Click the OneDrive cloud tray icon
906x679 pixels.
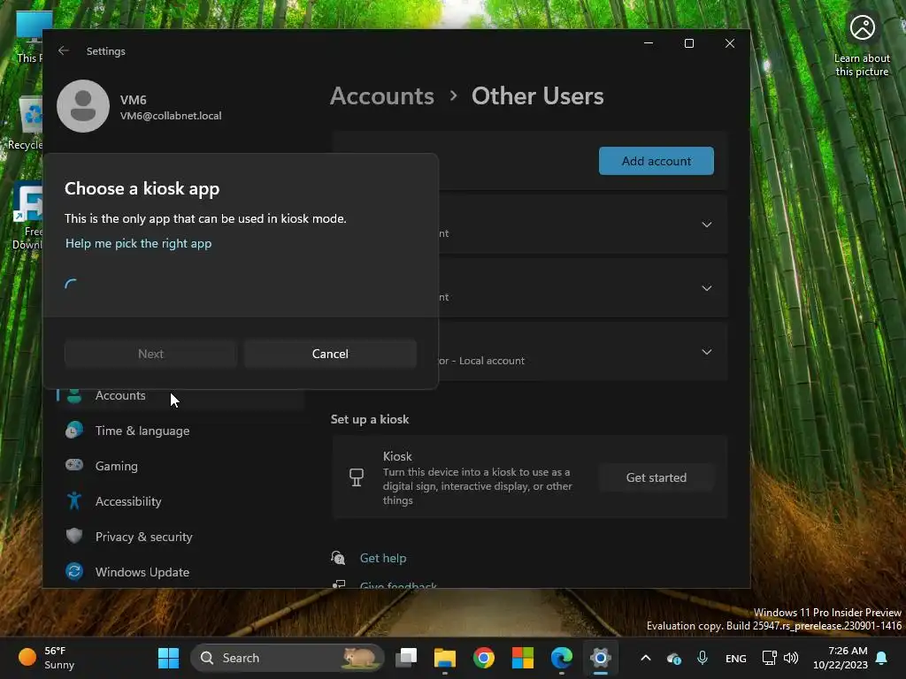673,658
